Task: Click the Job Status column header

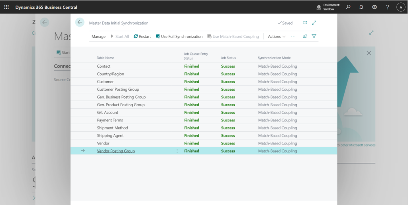Action: 228,58
